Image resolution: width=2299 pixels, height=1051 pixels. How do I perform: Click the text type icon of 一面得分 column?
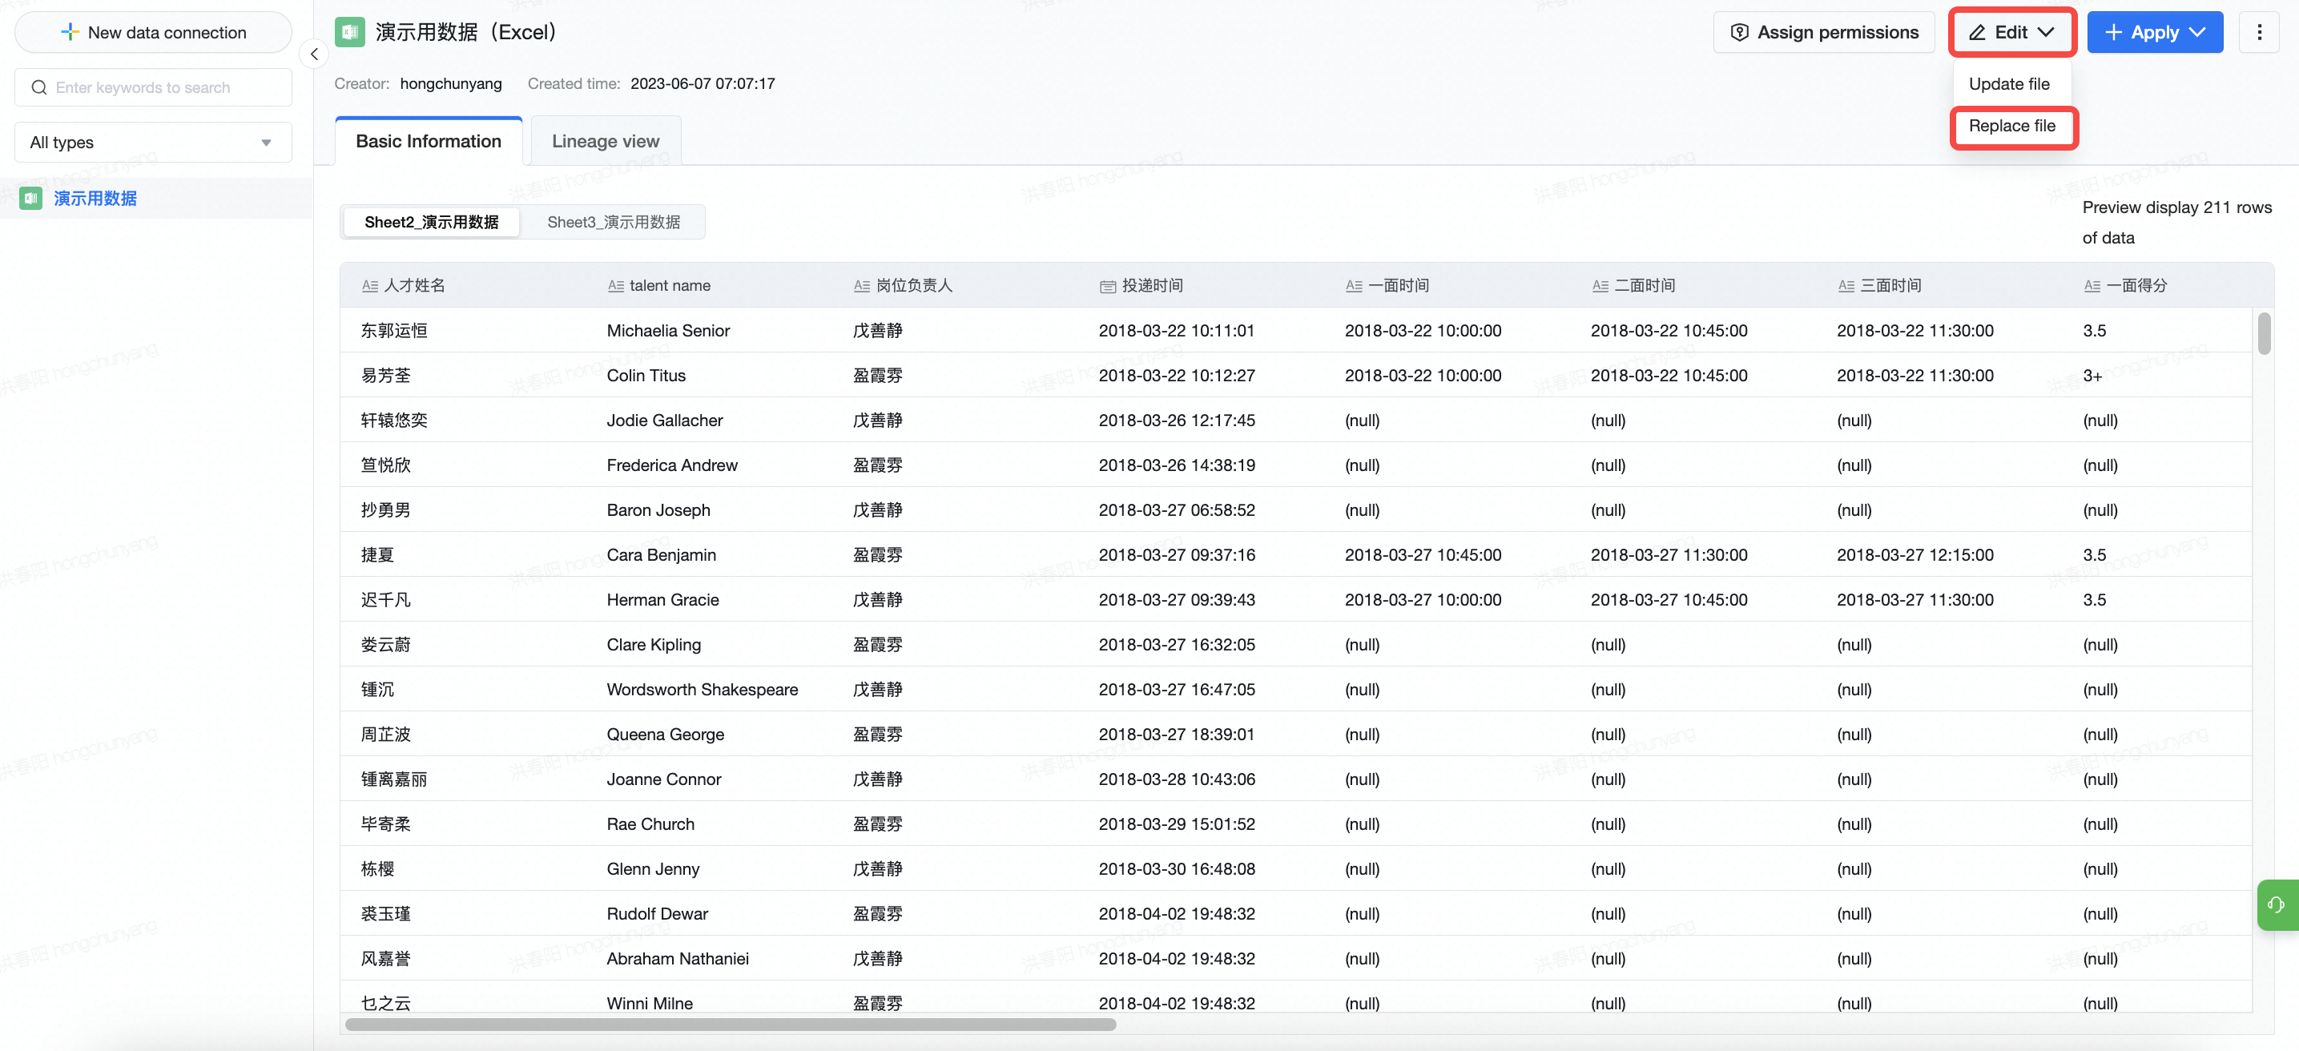coord(2092,285)
